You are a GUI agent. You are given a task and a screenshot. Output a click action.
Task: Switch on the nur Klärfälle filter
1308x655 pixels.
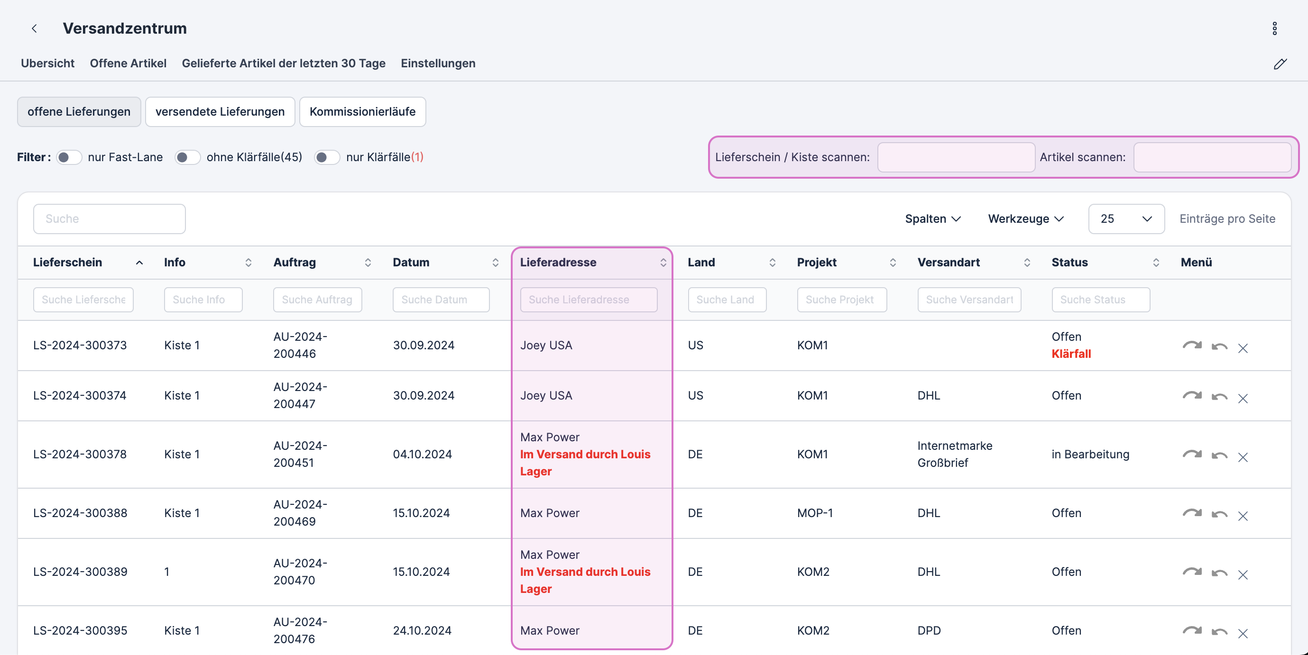tap(326, 157)
